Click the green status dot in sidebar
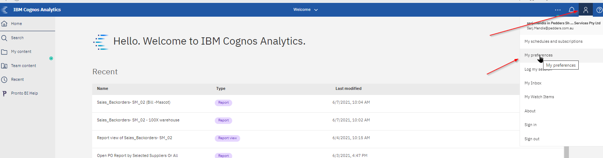This screenshot has width=603, height=158. coord(51,58)
